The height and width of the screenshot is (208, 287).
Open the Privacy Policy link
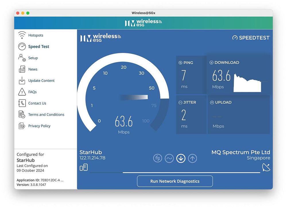(x=39, y=126)
